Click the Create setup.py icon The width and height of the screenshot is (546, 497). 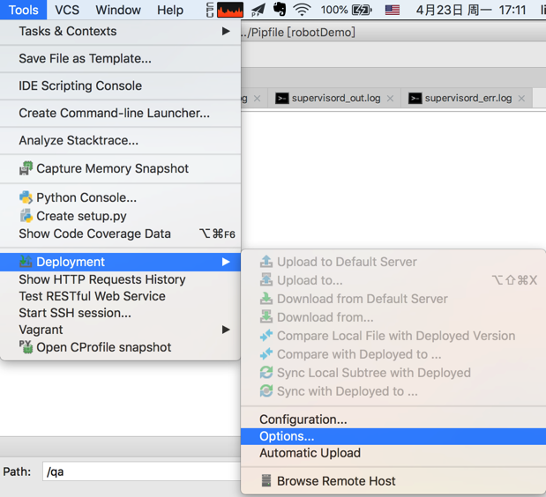[x=26, y=216]
